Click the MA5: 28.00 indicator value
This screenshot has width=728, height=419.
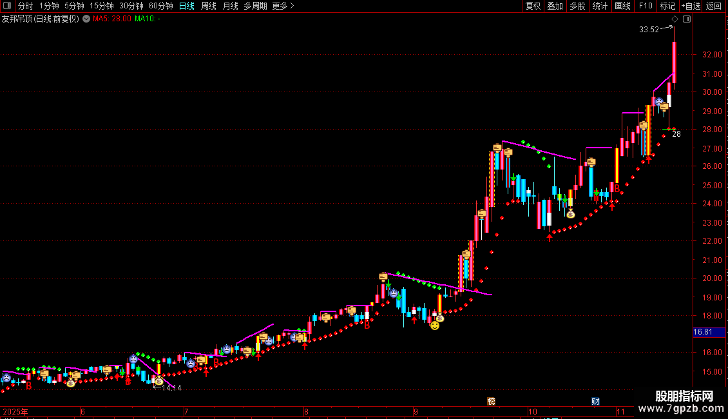click(x=112, y=19)
